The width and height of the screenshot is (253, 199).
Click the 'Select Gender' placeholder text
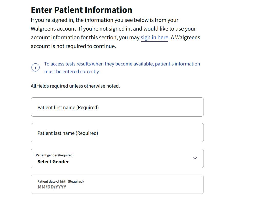tap(53, 162)
